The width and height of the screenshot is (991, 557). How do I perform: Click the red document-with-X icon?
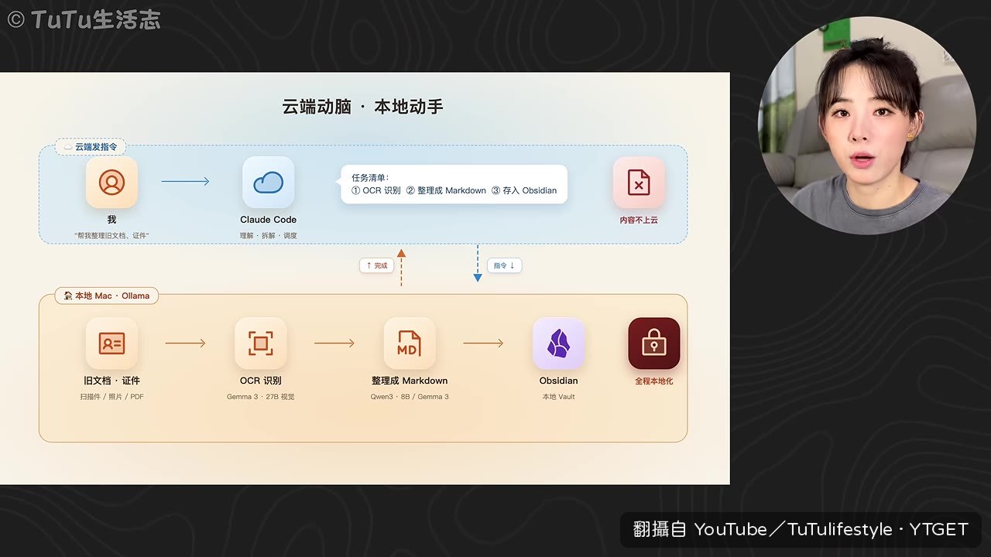(x=639, y=183)
